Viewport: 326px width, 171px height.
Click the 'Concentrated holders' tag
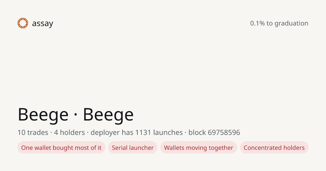coord(274,148)
